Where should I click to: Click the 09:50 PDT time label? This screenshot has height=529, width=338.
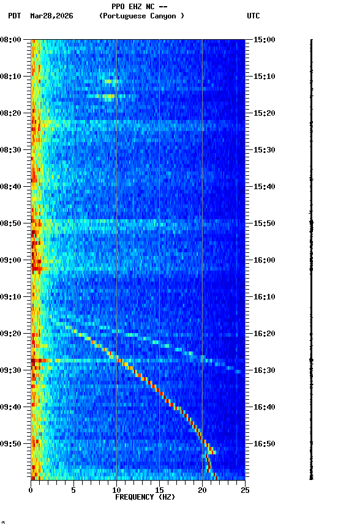10,444
